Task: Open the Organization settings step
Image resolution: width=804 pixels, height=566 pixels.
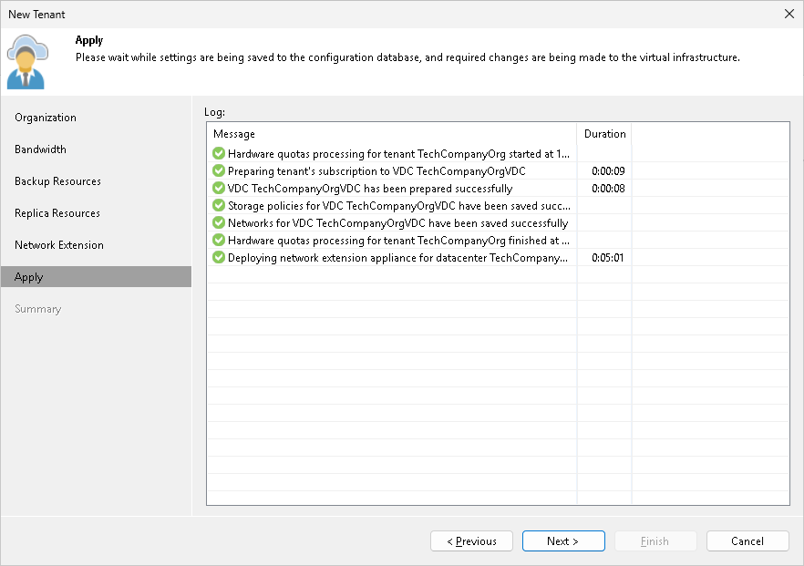Action: pos(44,117)
